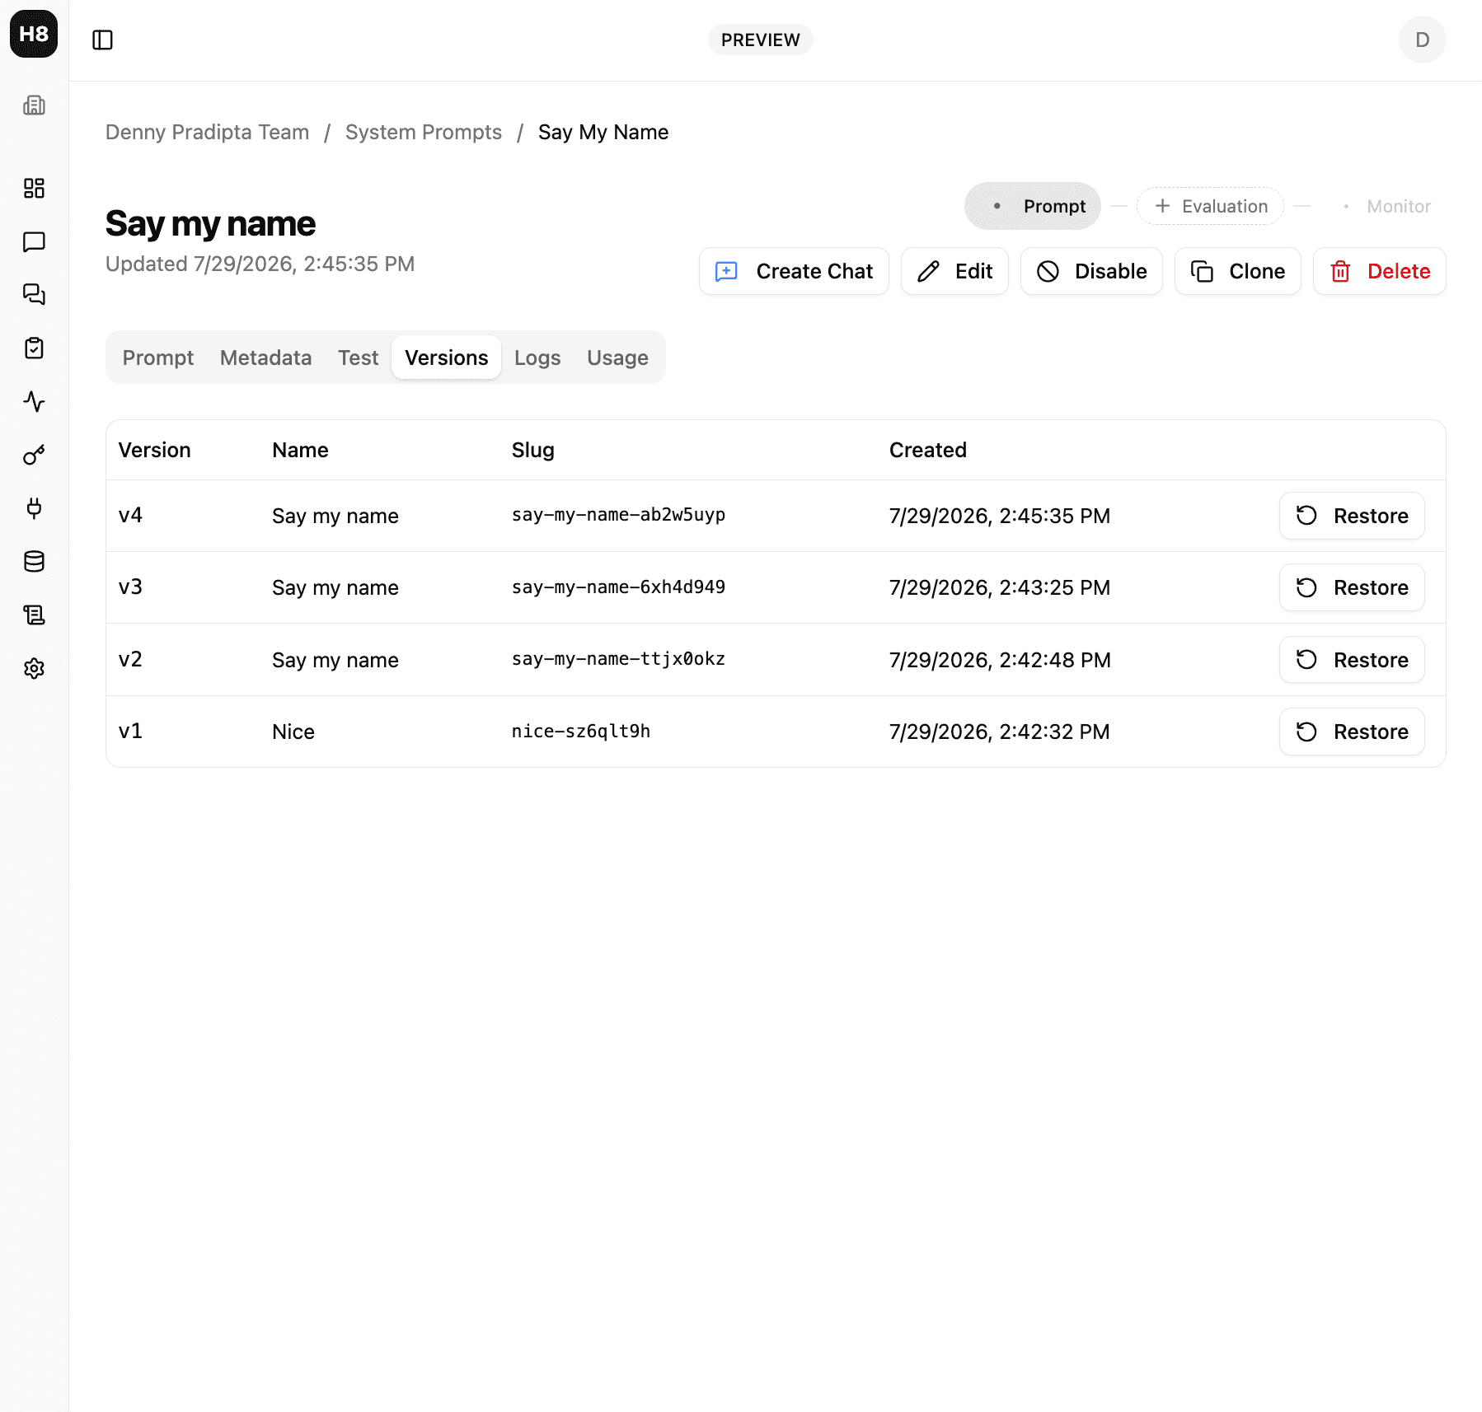The height and width of the screenshot is (1412, 1482).
Task: Click the user avatar D
Action: point(1422,40)
